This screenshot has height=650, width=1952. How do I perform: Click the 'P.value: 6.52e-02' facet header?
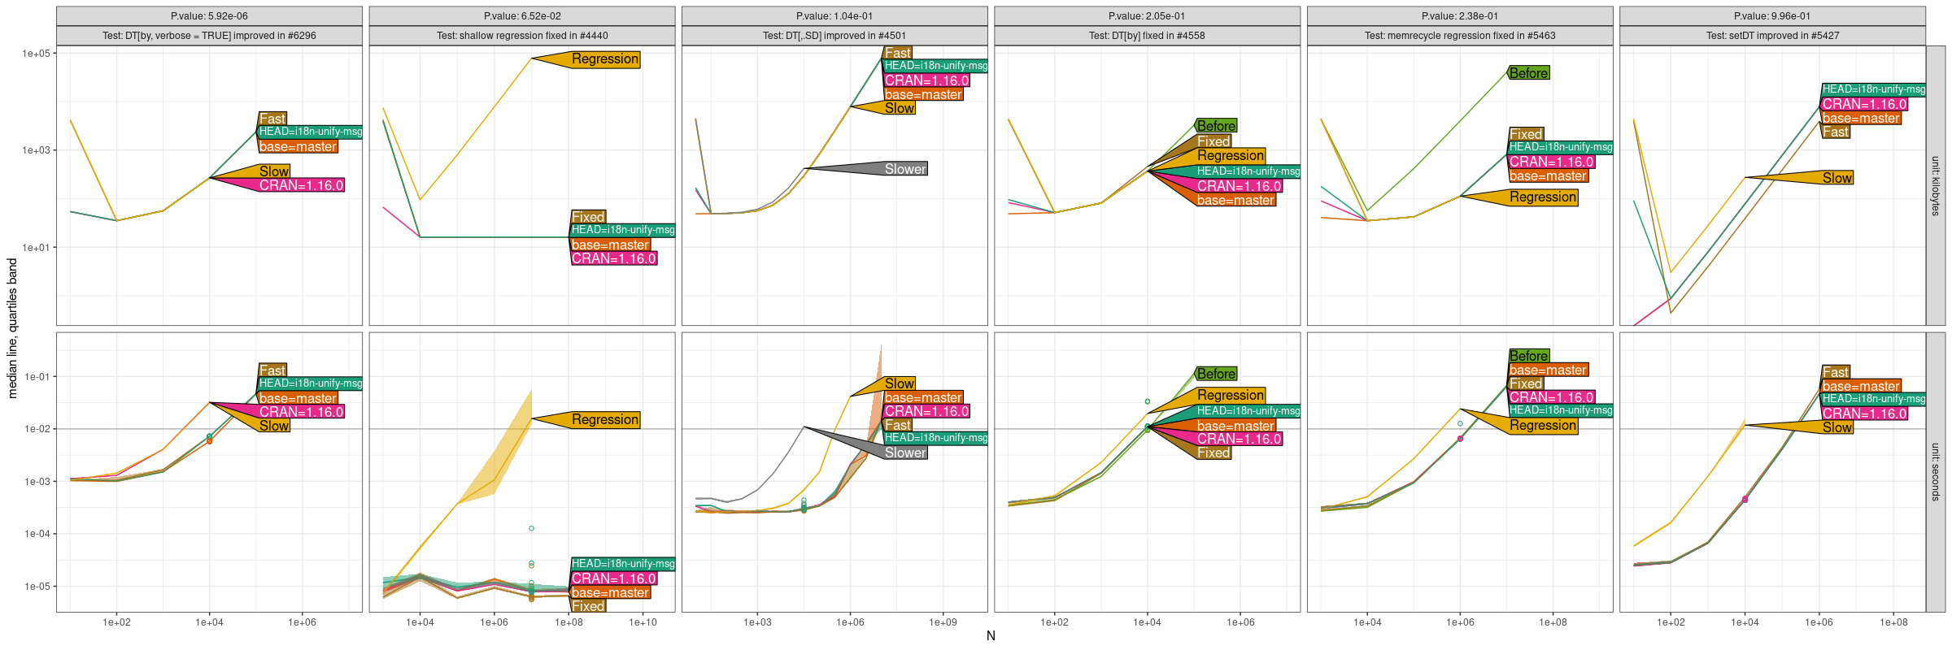pos(522,16)
